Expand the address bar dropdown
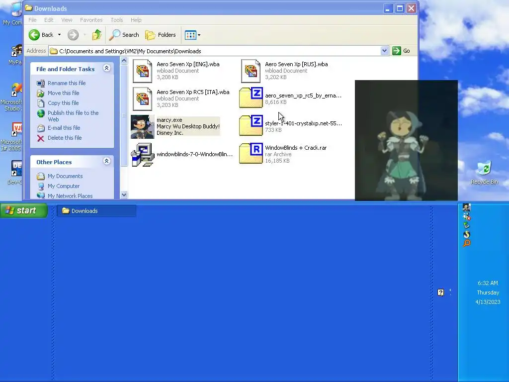This screenshot has height=382, width=509. tap(384, 51)
